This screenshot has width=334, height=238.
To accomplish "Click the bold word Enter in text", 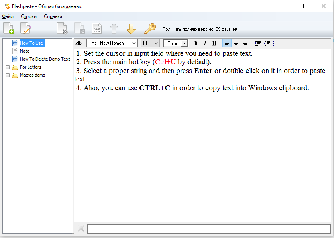I will tap(203, 71).
